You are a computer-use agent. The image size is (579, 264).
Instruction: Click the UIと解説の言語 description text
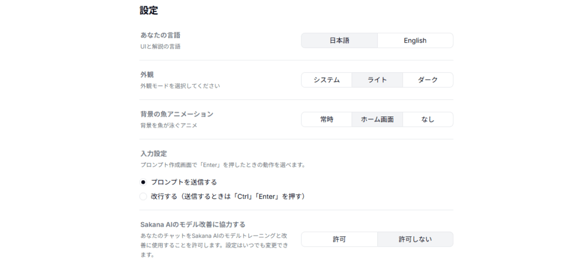160,46
